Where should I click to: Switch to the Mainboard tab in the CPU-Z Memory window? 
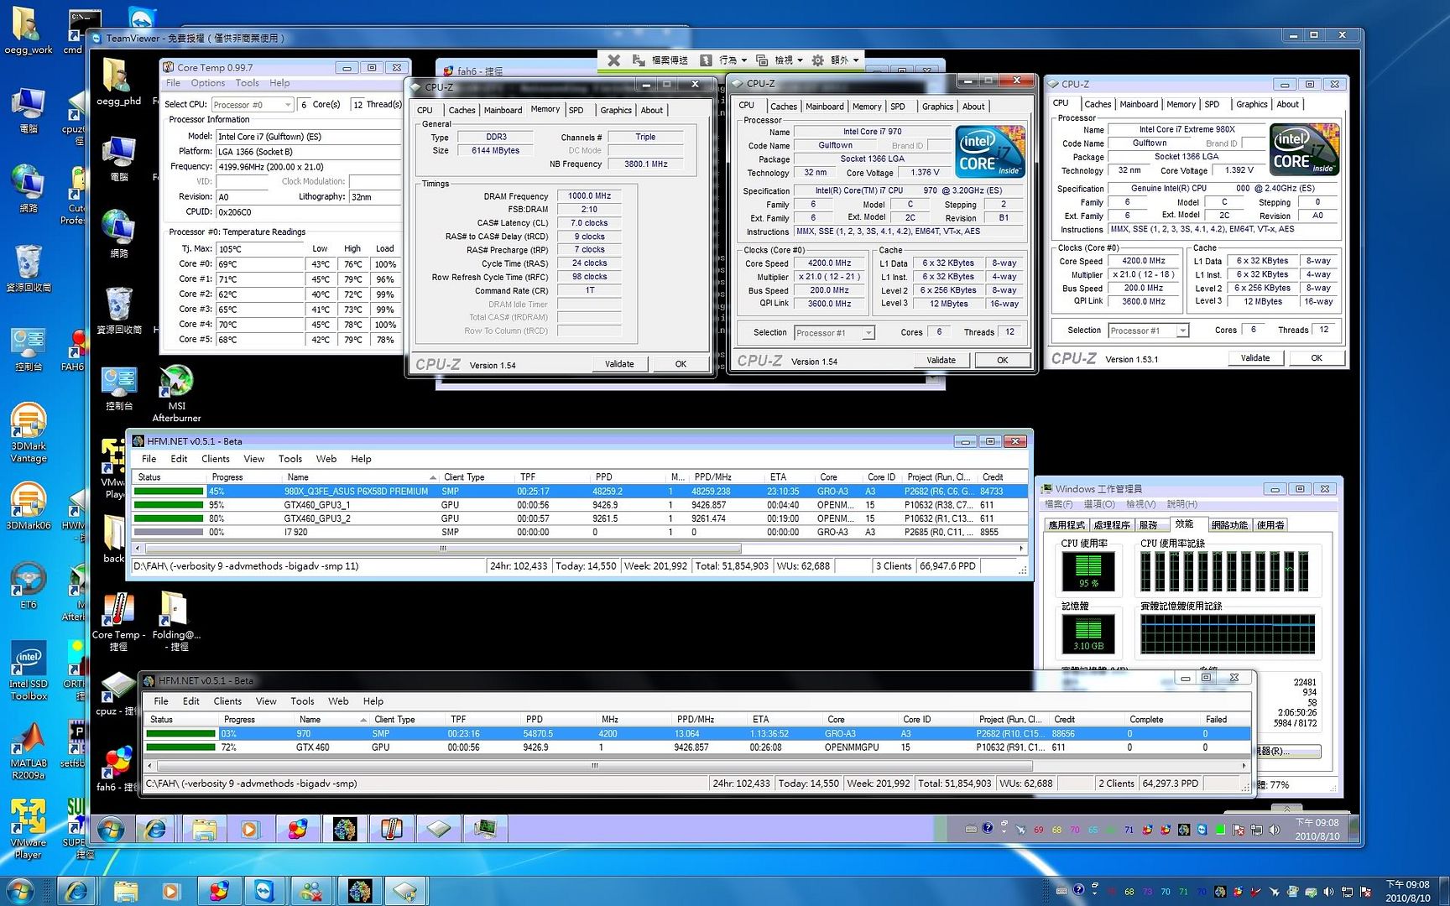point(503,110)
